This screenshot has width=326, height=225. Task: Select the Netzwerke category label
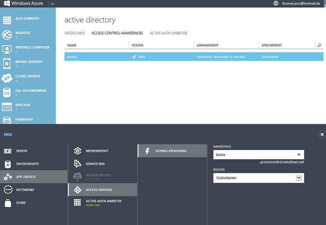(x=25, y=190)
